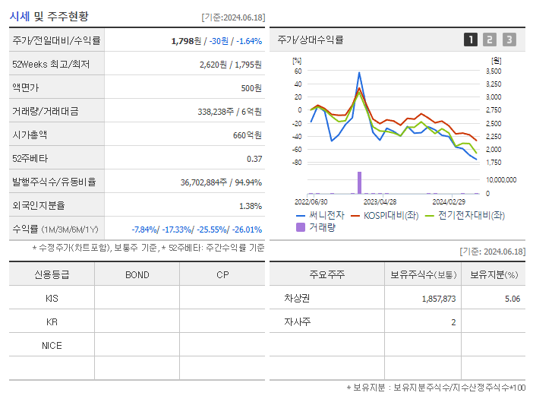Click the chart date label 2023/04/28
This screenshot has height=399, width=533.
click(380, 202)
